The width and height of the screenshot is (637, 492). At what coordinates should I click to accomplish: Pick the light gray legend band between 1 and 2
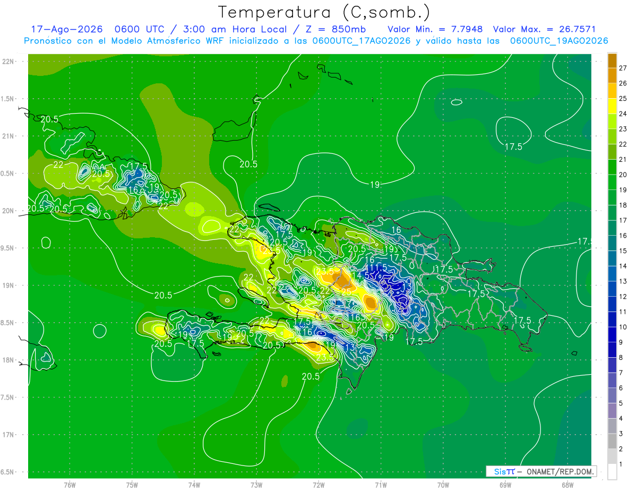coord(613,456)
